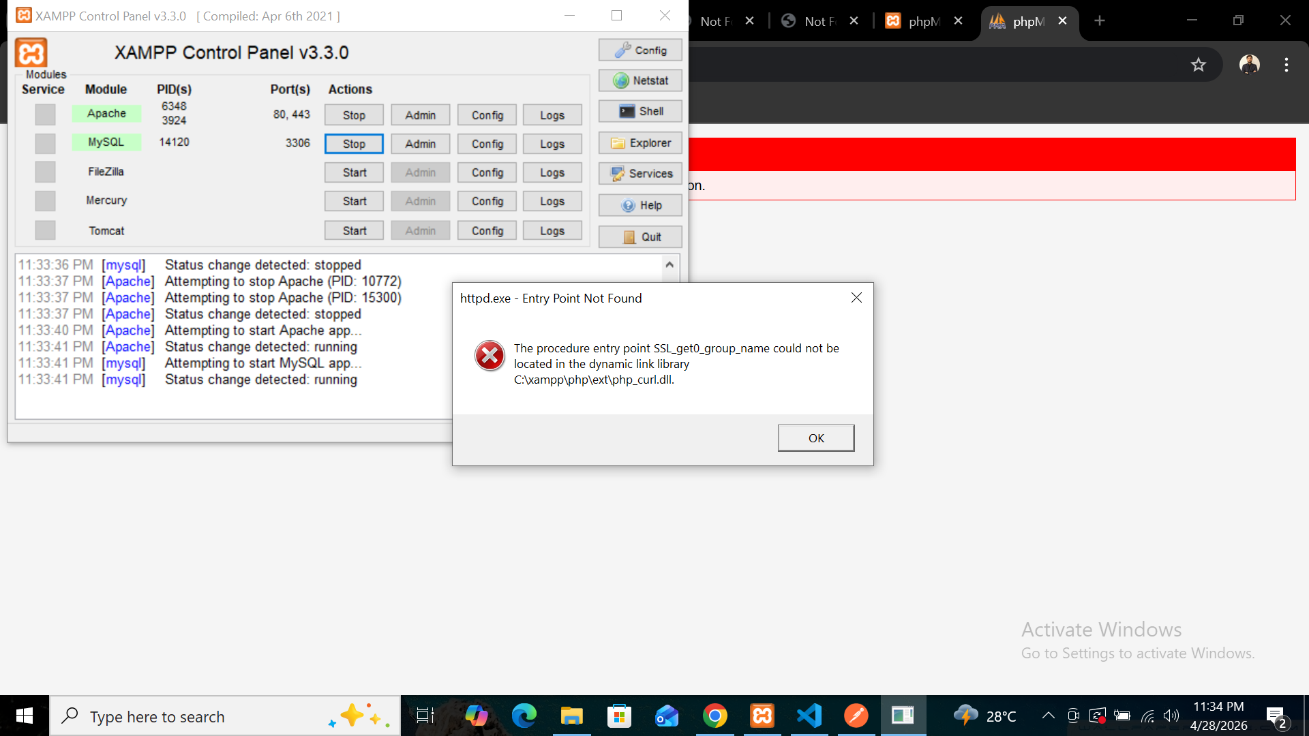The height and width of the screenshot is (736, 1309).
Task: Stop the MySQL module
Action: click(354, 144)
